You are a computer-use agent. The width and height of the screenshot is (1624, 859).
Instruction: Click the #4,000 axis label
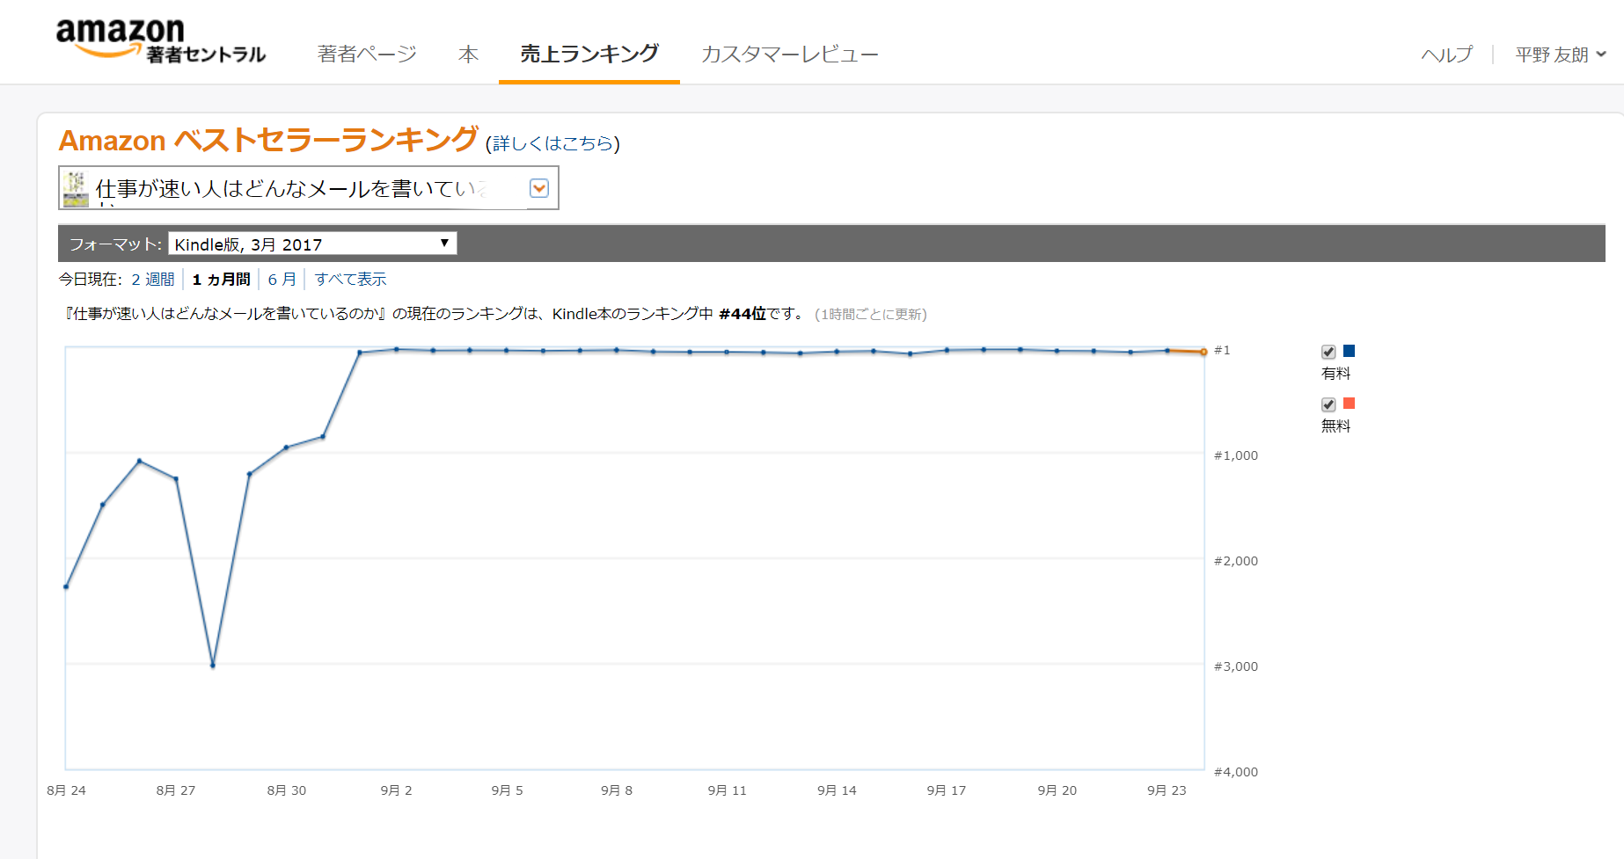coord(1236,772)
